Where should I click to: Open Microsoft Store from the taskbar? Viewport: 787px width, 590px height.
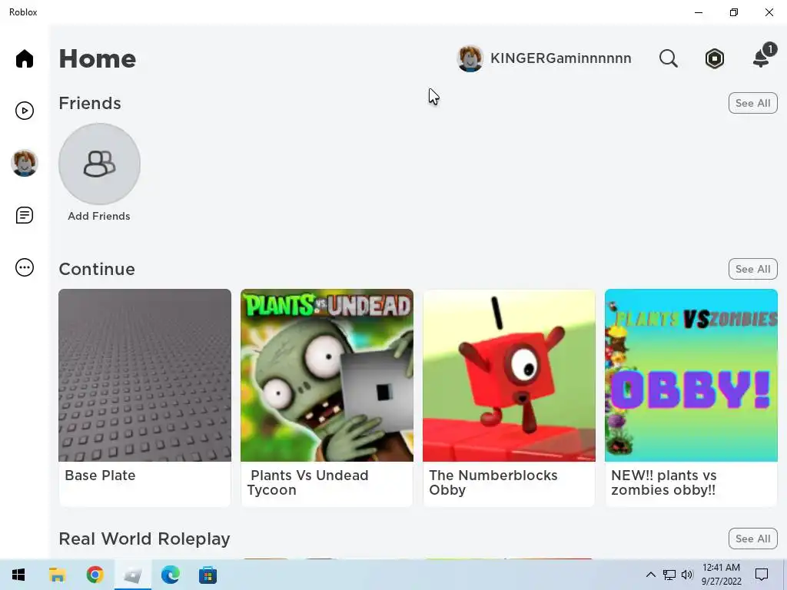pos(208,575)
